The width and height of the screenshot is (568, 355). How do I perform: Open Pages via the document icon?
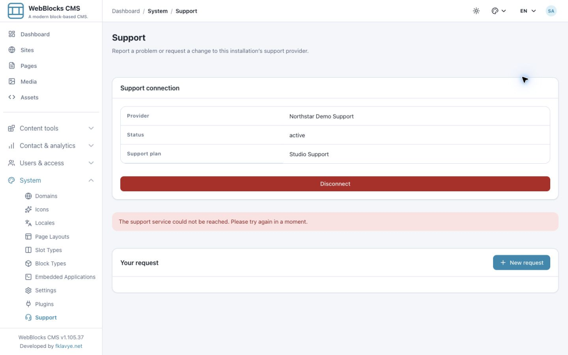click(x=12, y=66)
